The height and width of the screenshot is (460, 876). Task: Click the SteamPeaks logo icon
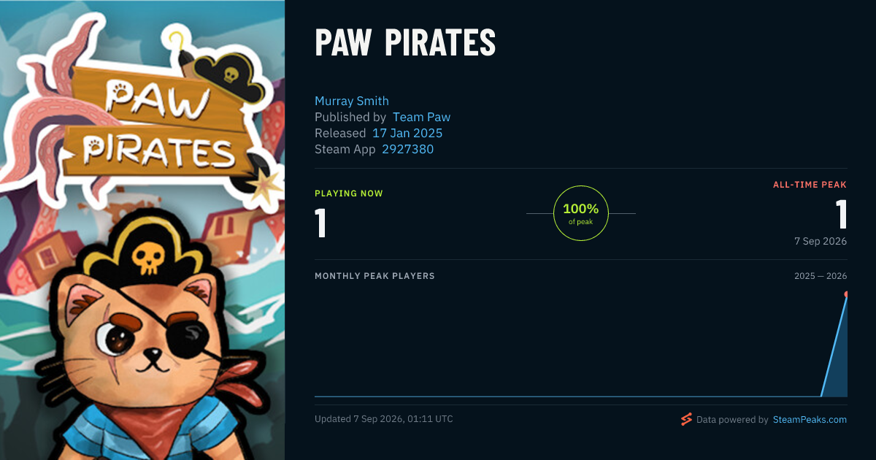coord(686,419)
